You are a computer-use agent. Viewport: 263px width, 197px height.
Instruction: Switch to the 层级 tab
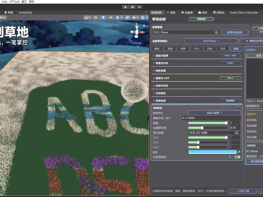[171, 12]
